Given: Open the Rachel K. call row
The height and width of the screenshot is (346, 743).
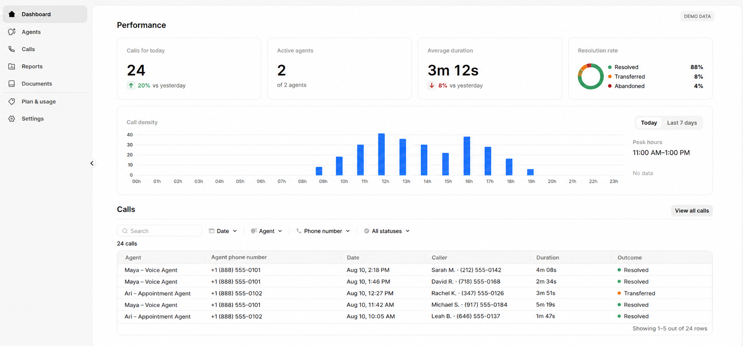Looking at the screenshot, I should click(x=415, y=293).
